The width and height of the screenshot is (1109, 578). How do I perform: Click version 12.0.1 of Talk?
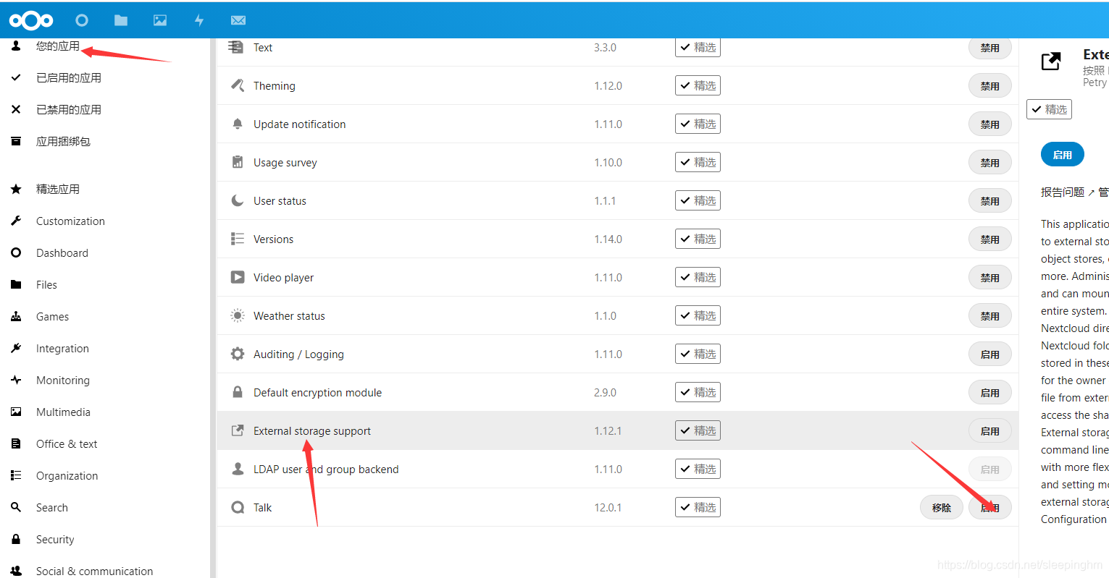coord(608,508)
